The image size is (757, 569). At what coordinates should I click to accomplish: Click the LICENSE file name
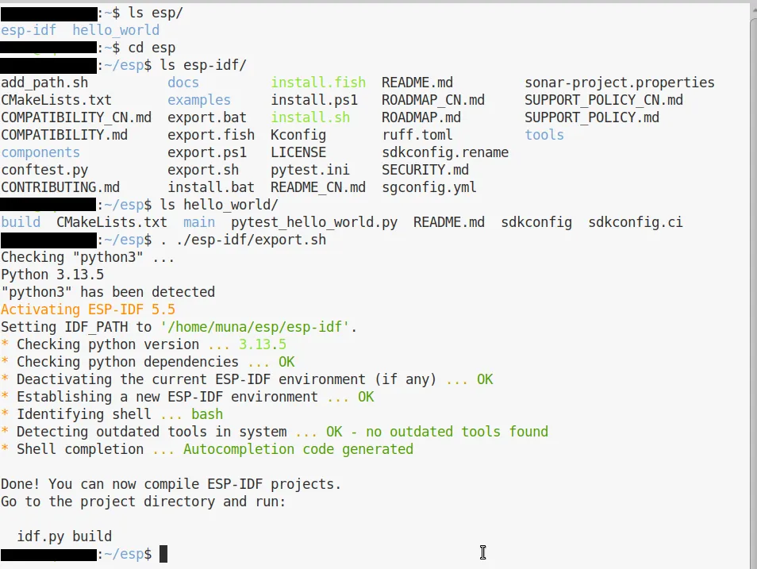point(298,152)
